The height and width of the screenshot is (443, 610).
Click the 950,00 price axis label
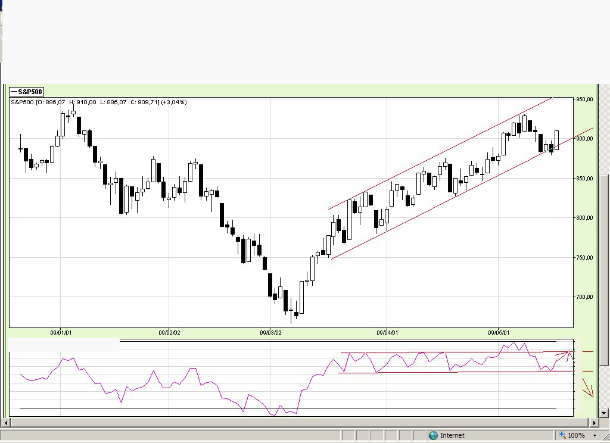[x=585, y=99]
